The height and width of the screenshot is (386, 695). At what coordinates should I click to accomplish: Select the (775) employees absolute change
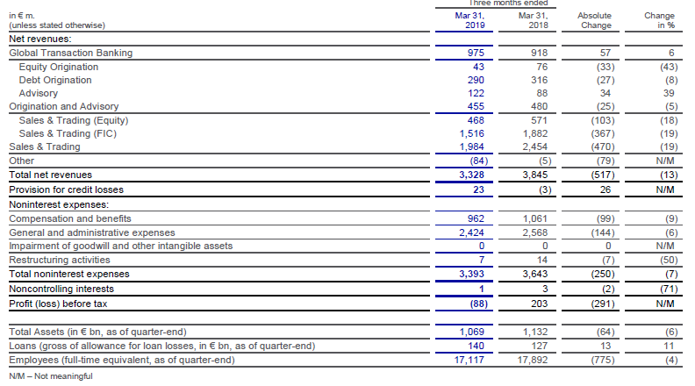[603, 361]
